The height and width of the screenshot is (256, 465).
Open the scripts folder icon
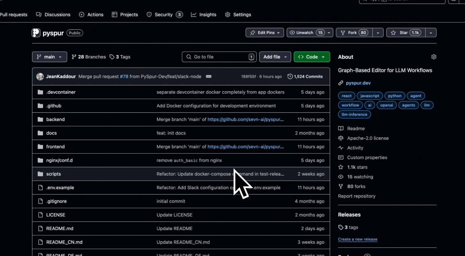point(40,174)
